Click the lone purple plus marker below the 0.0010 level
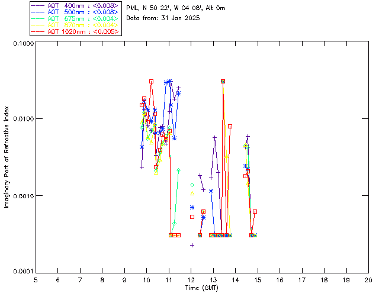 192,245
